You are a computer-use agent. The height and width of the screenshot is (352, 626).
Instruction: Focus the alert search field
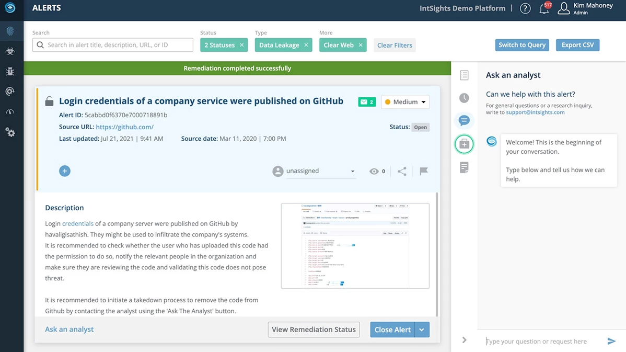coord(112,45)
